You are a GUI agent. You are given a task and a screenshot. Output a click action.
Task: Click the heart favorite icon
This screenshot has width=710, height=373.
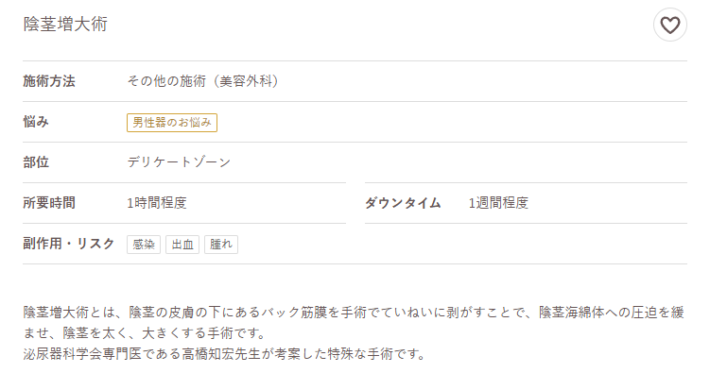pos(669,25)
